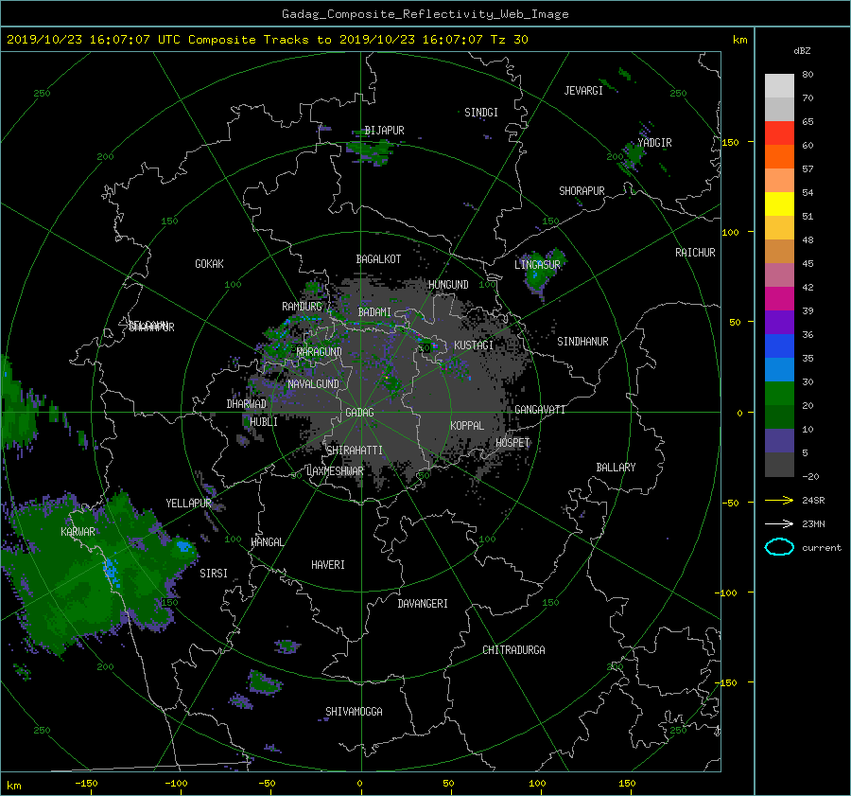Click the BADAMI city label
Image resolution: width=851 pixels, height=796 pixels.
[374, 312]
